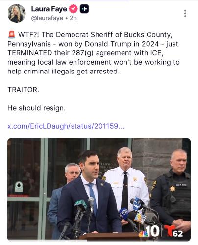Follow the x.com/EricLDaugh status link
198x245 pixels.
click(66, 126)
